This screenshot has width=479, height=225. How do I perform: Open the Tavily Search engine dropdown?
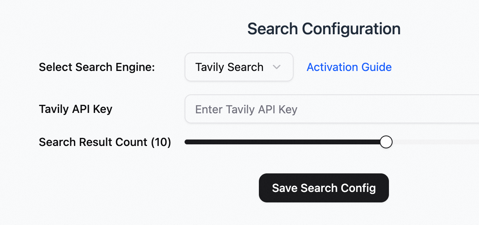coord(239,67)
